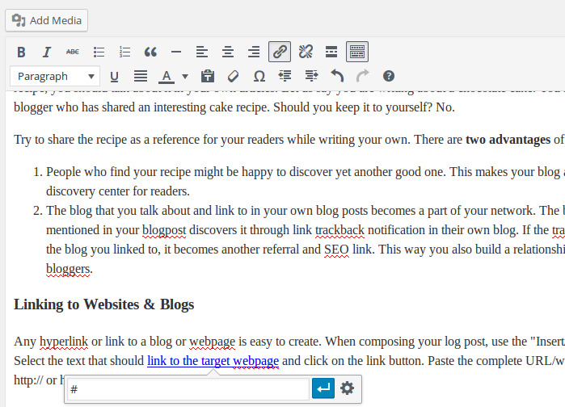Open keyboard shortcuts help icon
This screenshot has height=407, width=565.
[x=389, y=76]
